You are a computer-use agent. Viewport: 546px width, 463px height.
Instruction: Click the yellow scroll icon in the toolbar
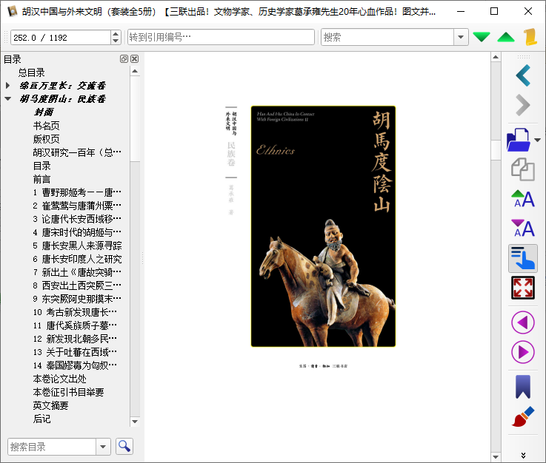tap(530, 37)
